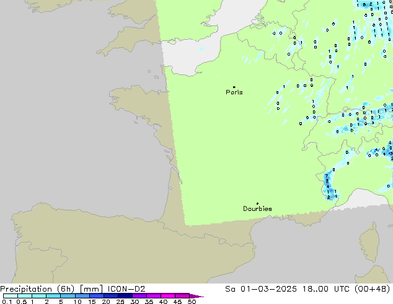Image resolution: width=393 pixels, height=304 pixels.
Task: Click the legend value '10'
Action: (77, 302)
